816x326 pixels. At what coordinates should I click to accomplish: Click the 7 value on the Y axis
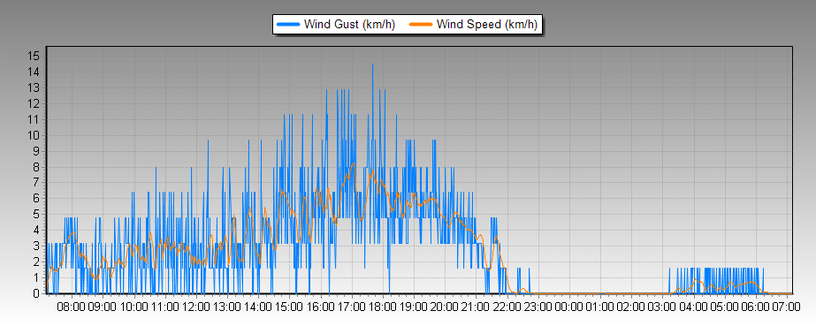(x=36, y=183)
